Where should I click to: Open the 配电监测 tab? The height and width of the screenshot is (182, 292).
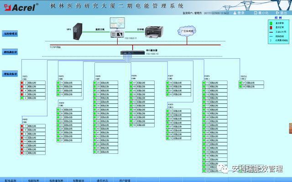pos(10,180)
